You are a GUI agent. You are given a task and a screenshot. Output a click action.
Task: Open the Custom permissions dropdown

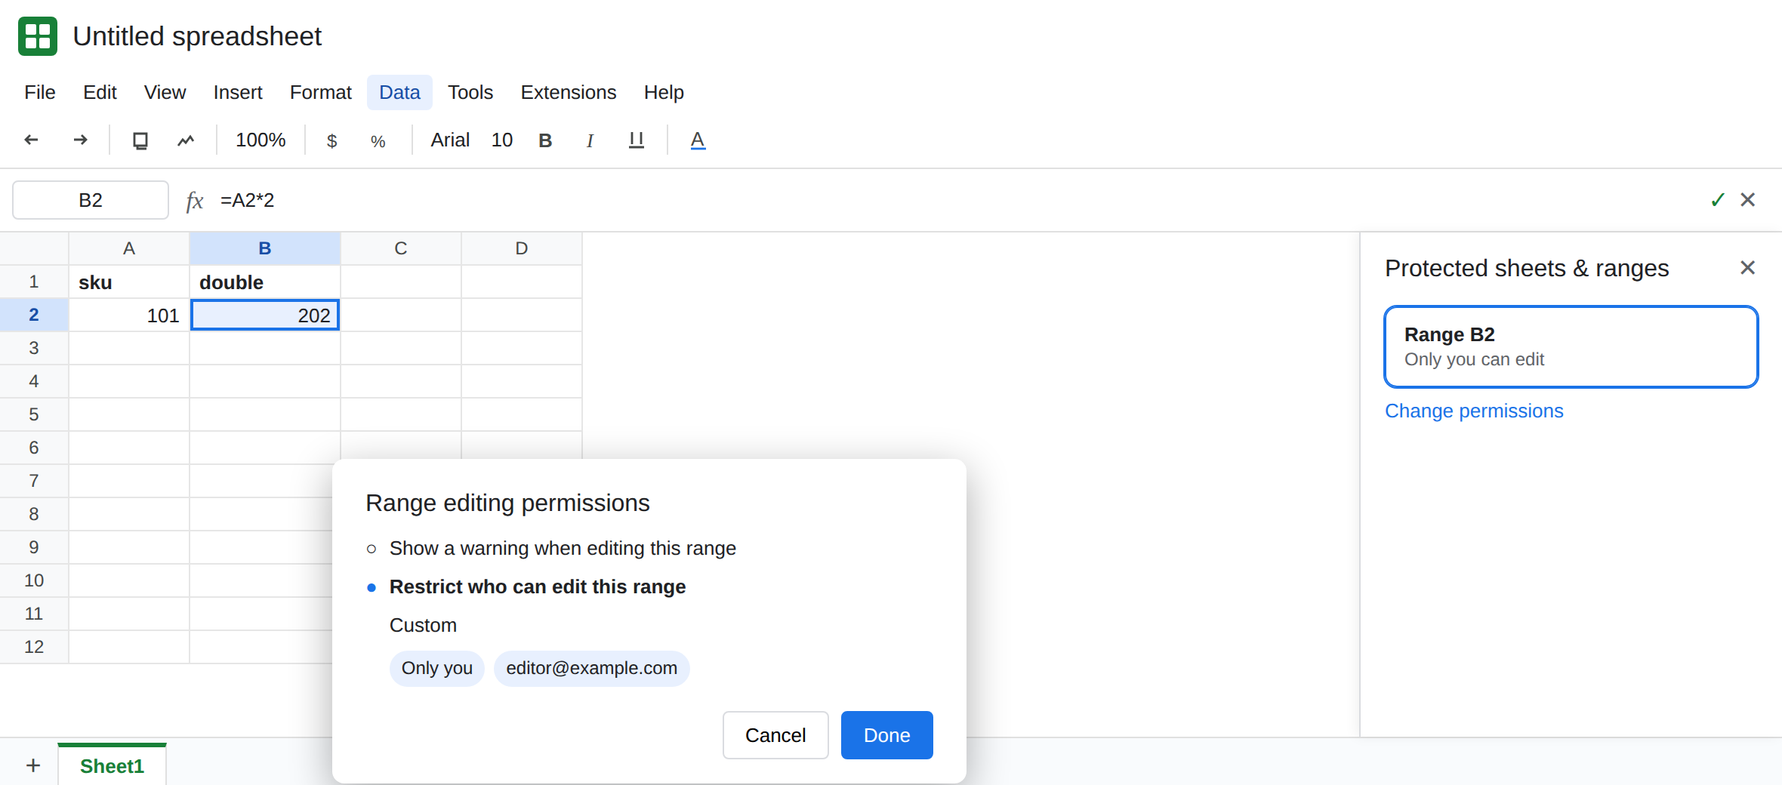point(423,626)
